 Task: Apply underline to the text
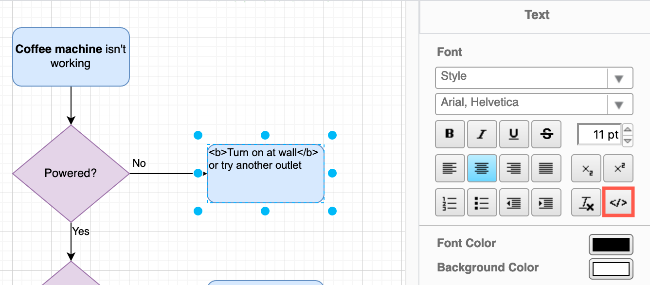point(514,134)
